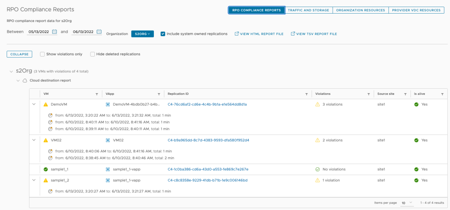The height and width of the screenshot is (210, 450).
Task: Click the Source site column filter icon
Action: pos(405,94)
